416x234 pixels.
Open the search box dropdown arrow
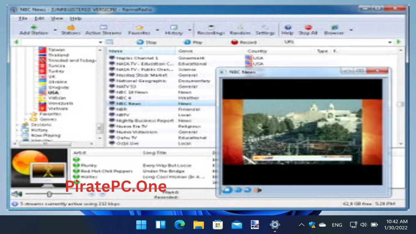pyautogui.click(x=100, y=42)
